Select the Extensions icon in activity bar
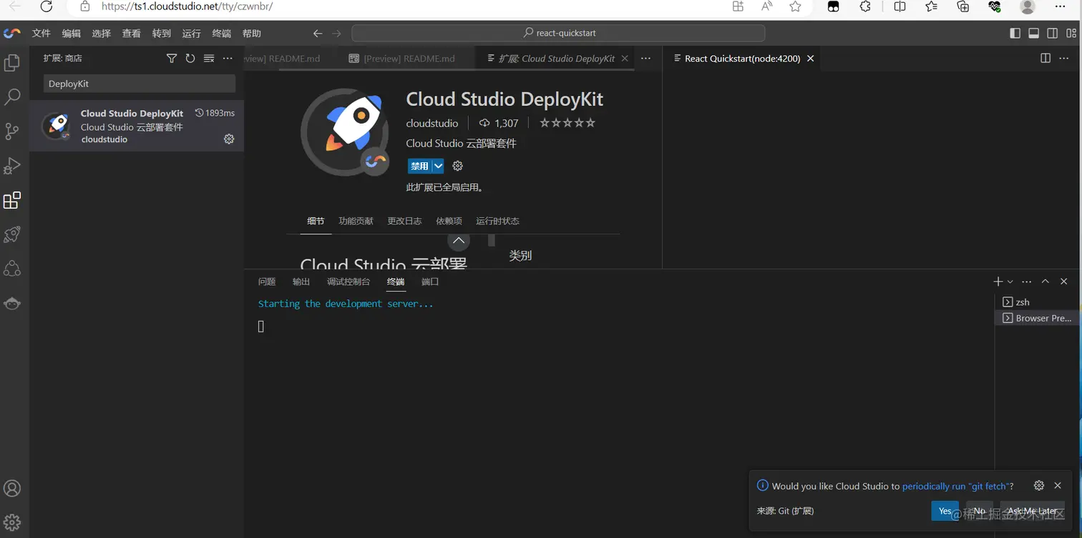 pos(12,200)
